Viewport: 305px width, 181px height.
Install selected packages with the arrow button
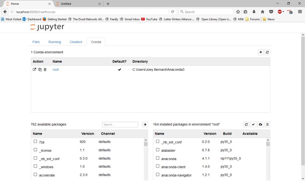tap(145, 124)
